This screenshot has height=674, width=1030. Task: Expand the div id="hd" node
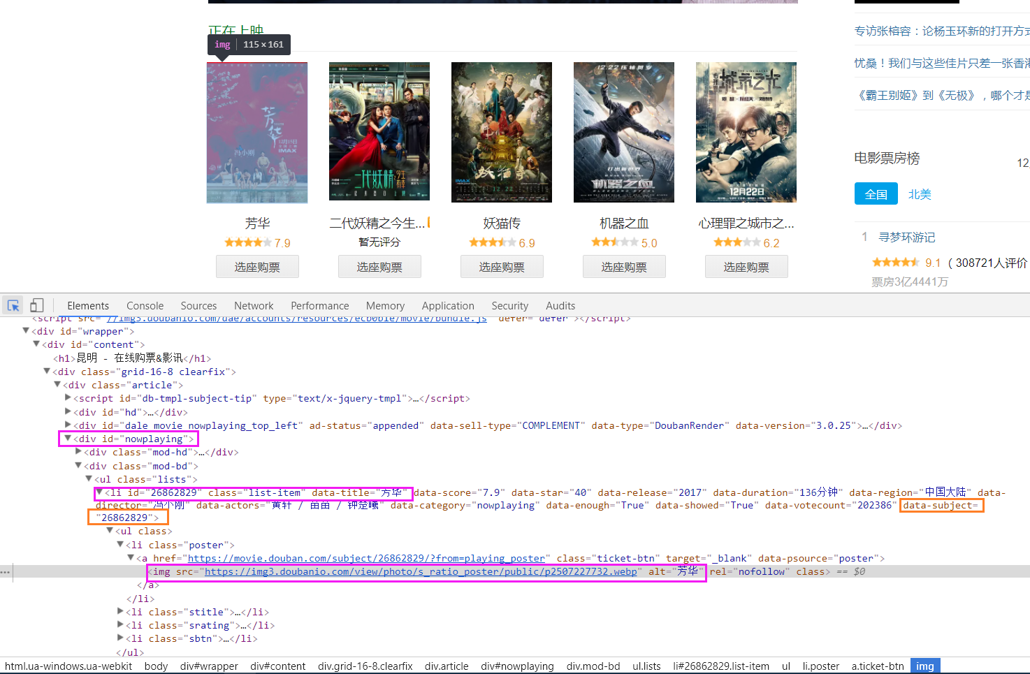pos(68,412)
